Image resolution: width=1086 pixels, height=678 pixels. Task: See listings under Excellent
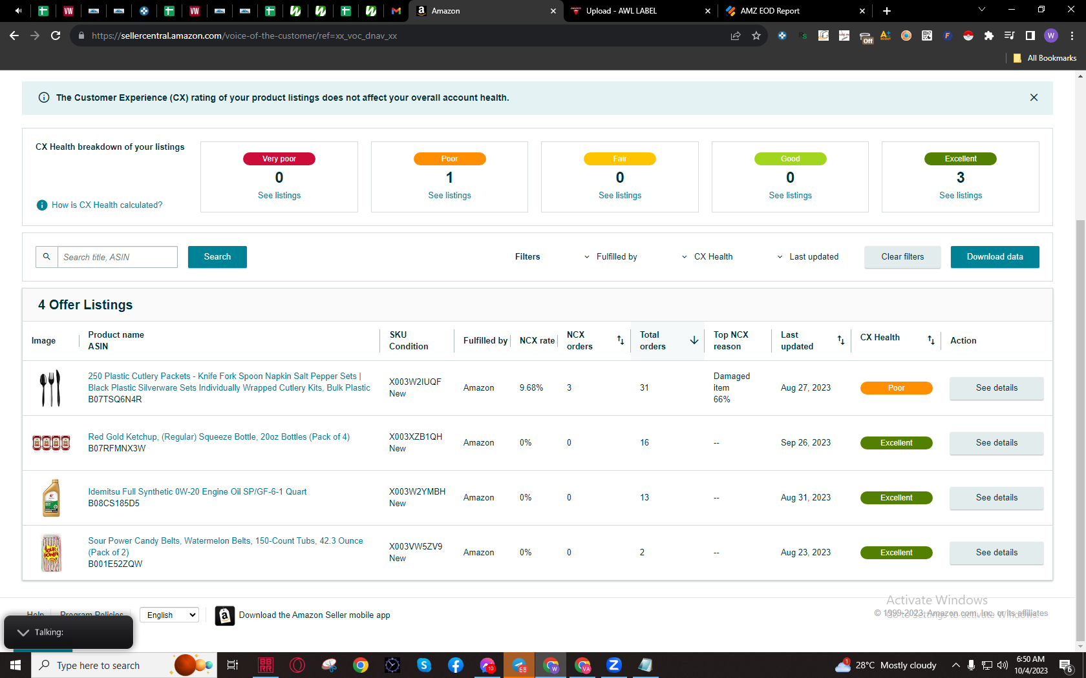961,196
